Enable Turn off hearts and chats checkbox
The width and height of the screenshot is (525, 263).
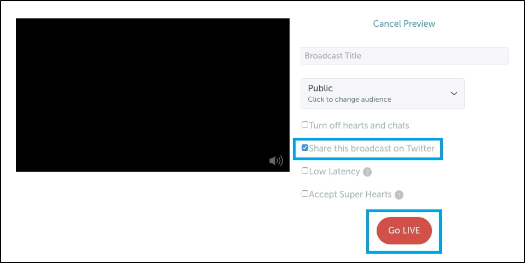305,125
